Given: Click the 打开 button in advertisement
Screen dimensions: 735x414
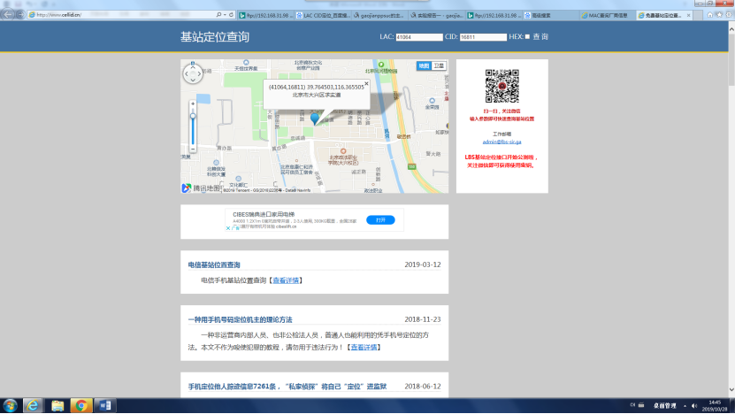Looking at the screenshot, I should (x=380, y=220).
